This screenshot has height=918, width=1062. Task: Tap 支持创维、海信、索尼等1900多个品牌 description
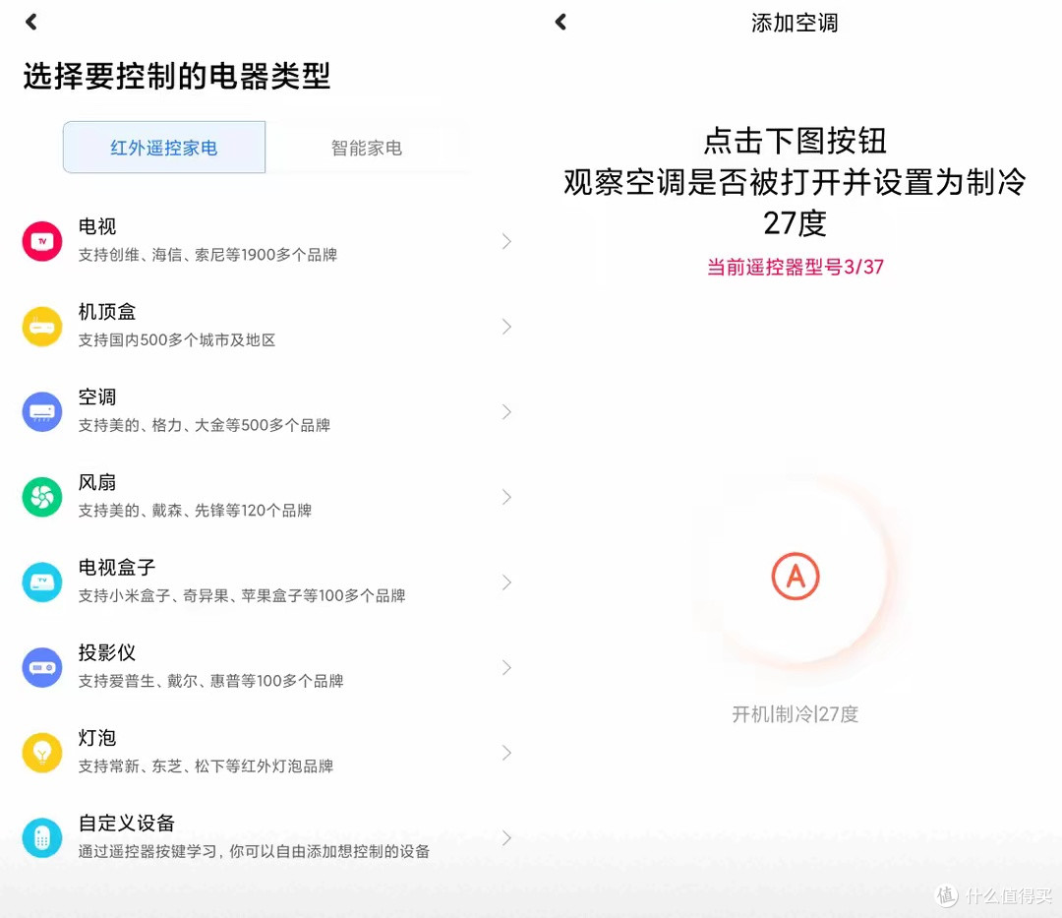pyautogui.click(x=207, y=255)
